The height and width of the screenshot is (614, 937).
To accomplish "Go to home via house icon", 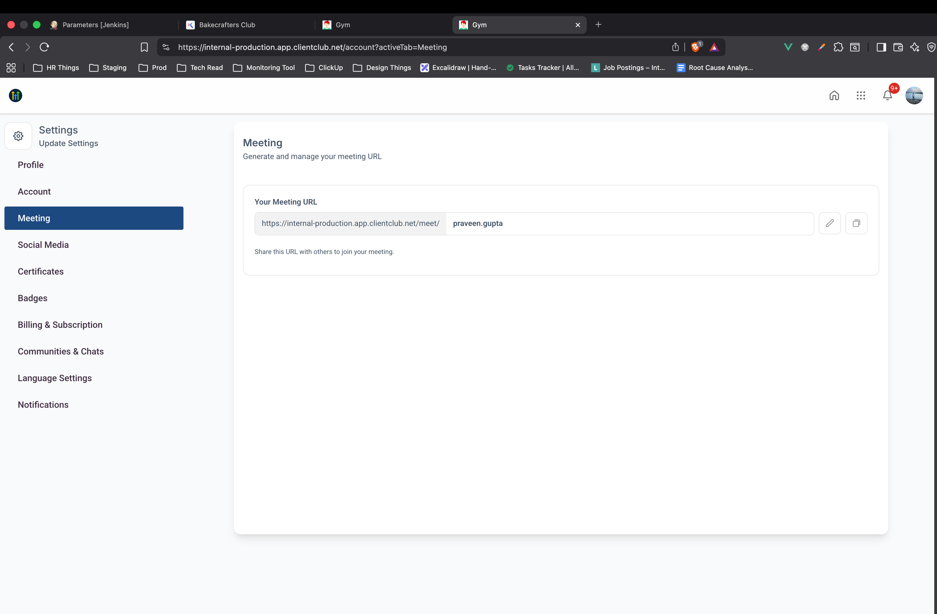I will click(834, 95).
